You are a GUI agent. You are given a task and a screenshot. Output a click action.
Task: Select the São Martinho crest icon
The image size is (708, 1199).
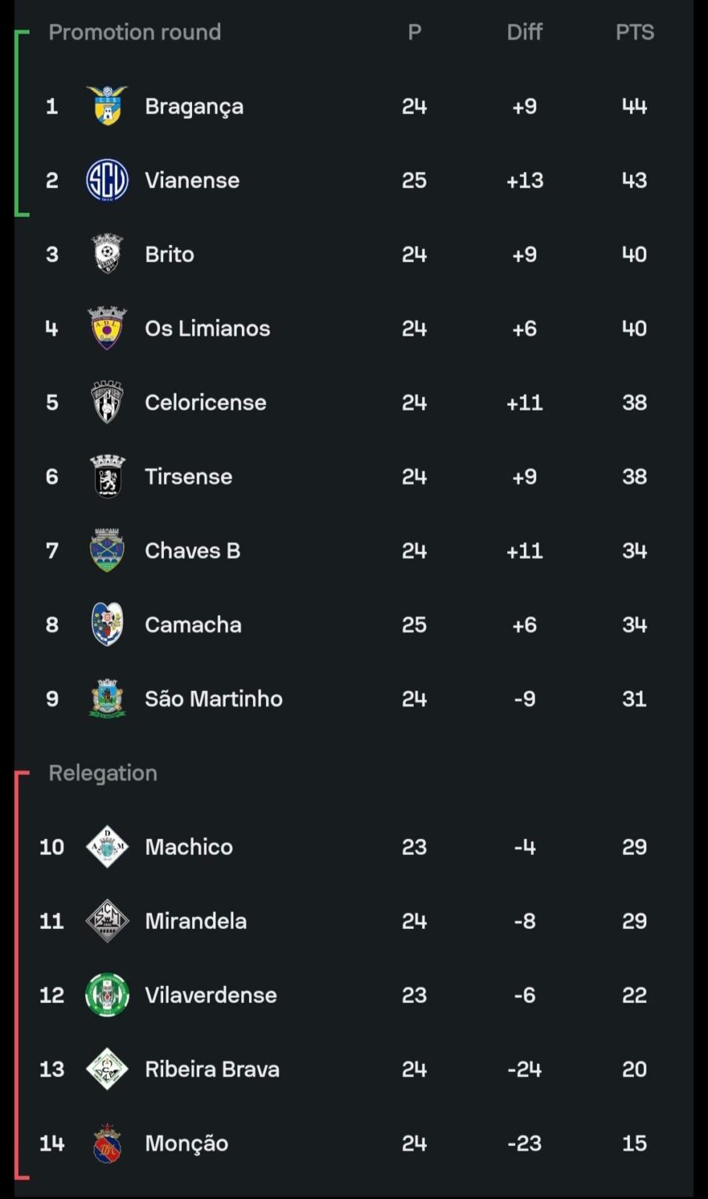coord(107,699)
